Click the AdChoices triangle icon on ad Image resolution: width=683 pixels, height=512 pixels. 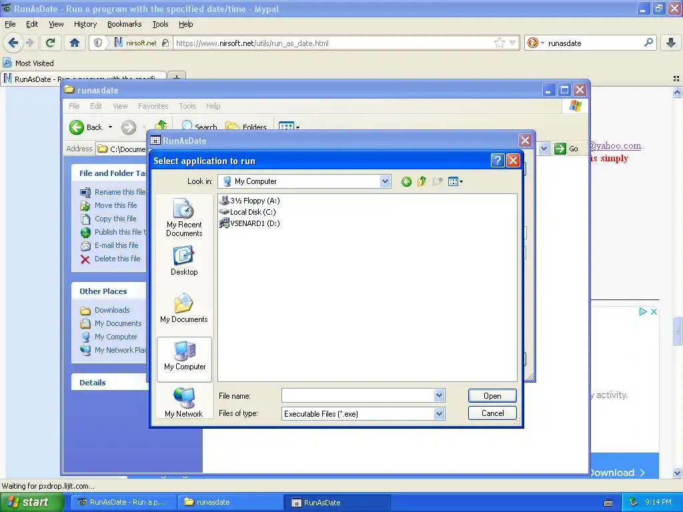[642, 312]
